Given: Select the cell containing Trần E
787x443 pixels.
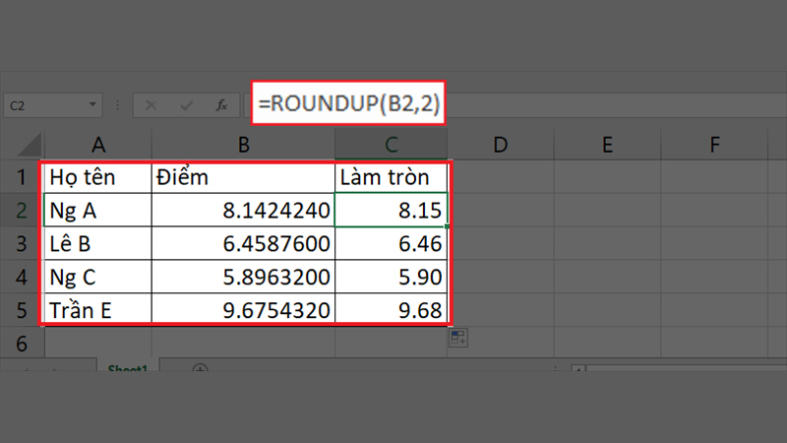Looking at the screenshot, I should tap(98, 310).
